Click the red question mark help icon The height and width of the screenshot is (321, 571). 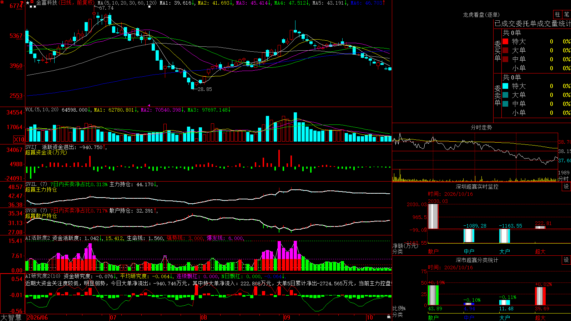(x=22, y=3)
